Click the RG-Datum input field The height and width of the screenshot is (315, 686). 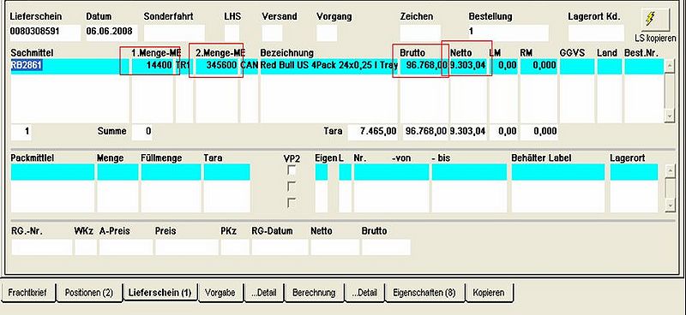pyautogui.click(x=280, y=247)
